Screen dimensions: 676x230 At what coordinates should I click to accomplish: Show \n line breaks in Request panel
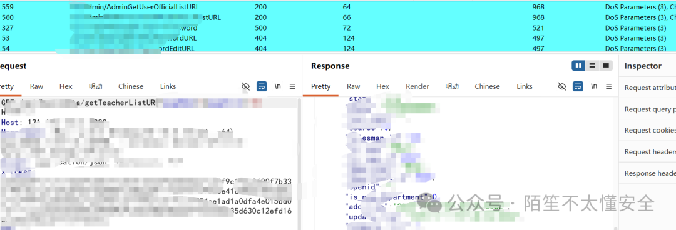coord(277,86)
